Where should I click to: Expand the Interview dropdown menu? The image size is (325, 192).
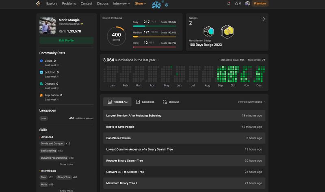point(121,4)
